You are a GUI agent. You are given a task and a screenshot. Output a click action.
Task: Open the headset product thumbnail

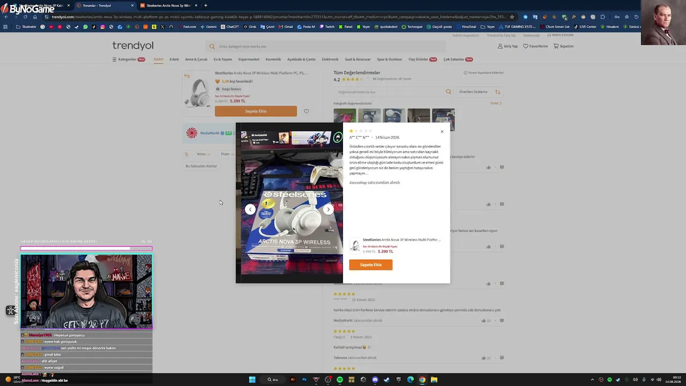(x=197, y=93)
